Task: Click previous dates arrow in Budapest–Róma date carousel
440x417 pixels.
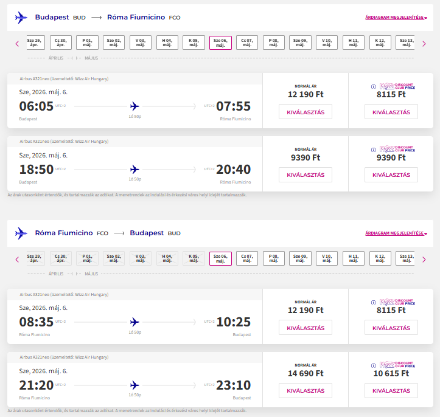Action: coord(17,43)
